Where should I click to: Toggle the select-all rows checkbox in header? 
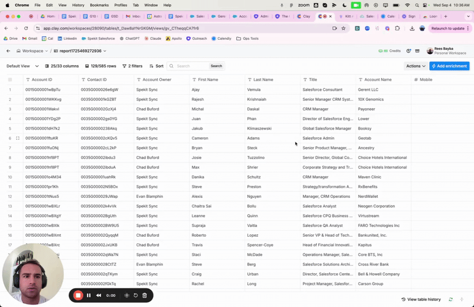pyautogui.click(x=10, y=80)
